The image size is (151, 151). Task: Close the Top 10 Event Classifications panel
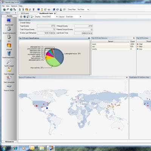[89, 38]
